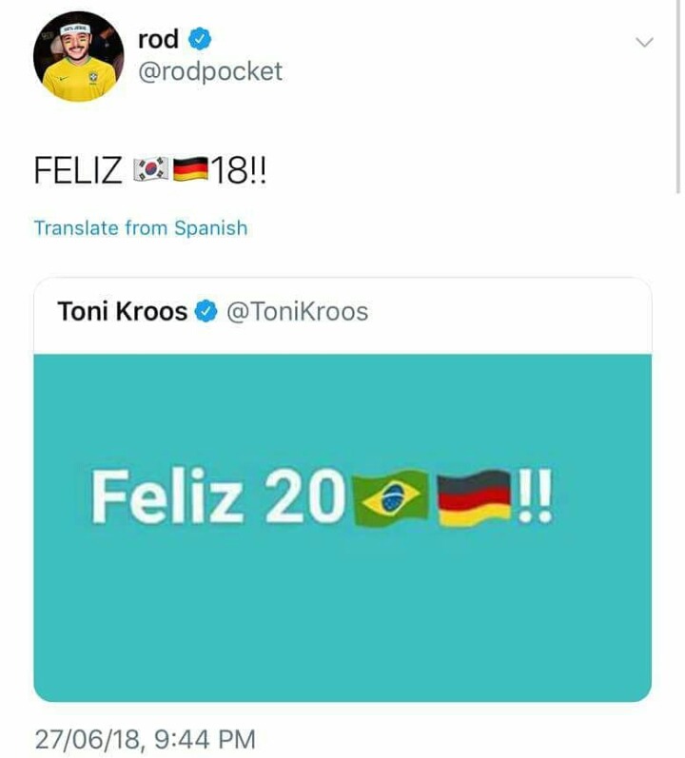Click the Brazil flag in the image
The image size is (685, 758).
pos(391,497)
